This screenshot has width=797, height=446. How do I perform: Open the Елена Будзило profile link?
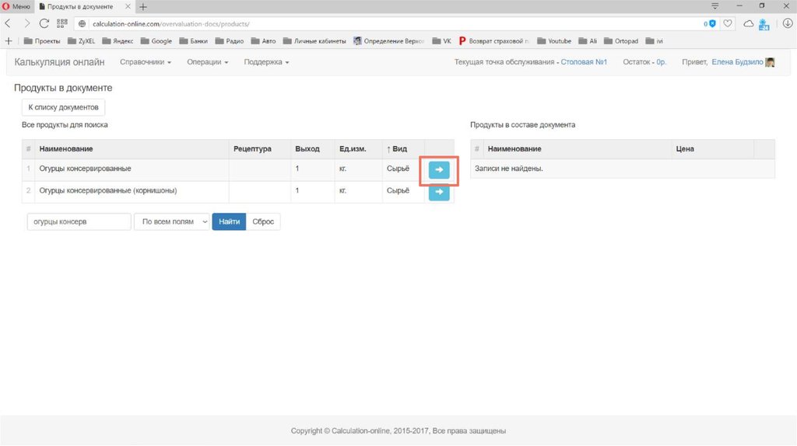(x=738, y=62)
